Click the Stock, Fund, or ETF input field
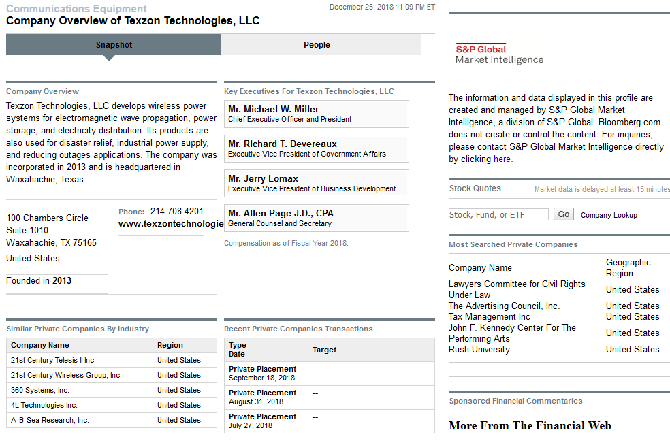The height and width of the screenshot is (443, 670). tap(498, 214)
